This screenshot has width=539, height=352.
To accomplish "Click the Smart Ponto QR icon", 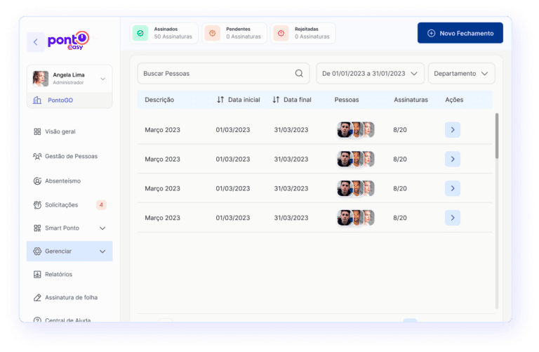I will click(x=37, y=228).
